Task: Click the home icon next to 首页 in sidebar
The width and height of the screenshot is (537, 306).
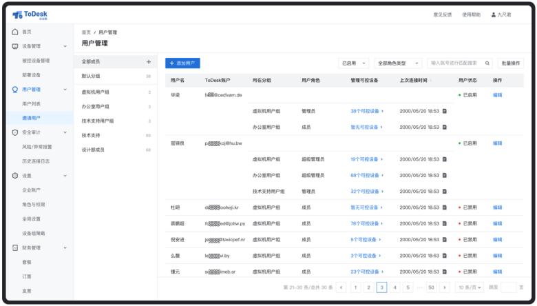Action: pos(15,32)
